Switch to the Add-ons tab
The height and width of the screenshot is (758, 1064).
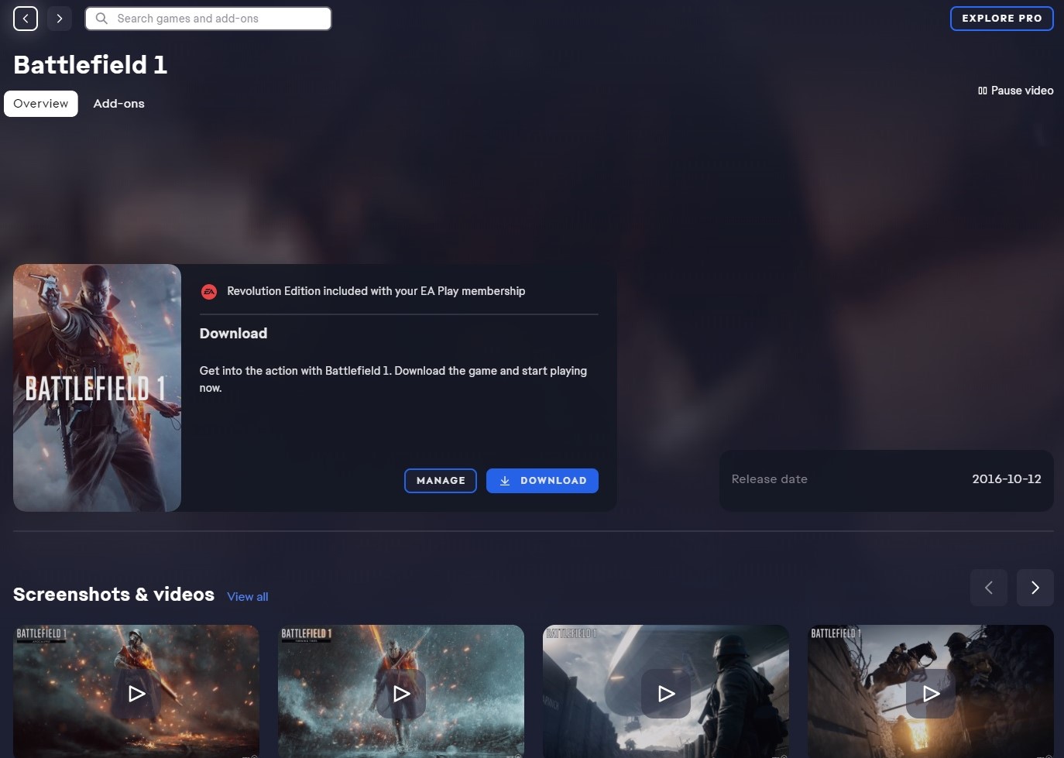(x=119, y=104)
